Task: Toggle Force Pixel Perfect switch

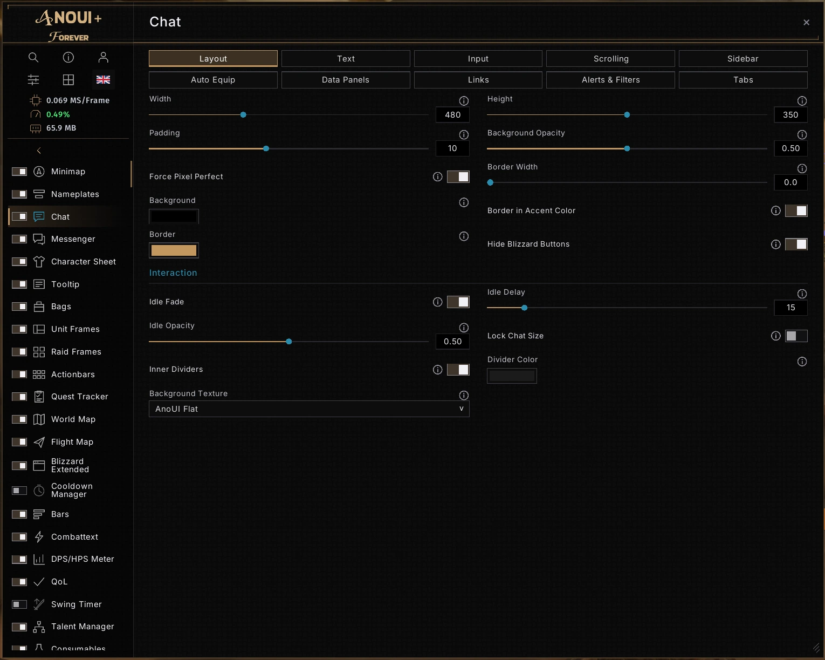Action: [x=458, y=176]
